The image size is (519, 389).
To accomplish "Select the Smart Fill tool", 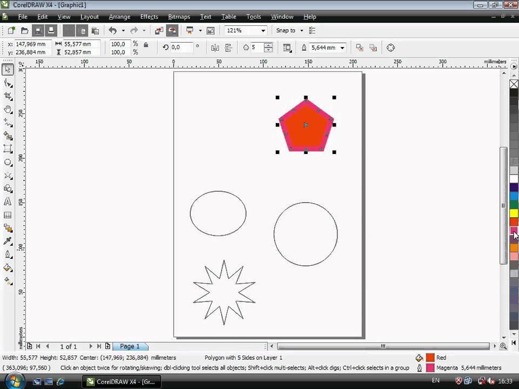I will (x=8, y=136).
